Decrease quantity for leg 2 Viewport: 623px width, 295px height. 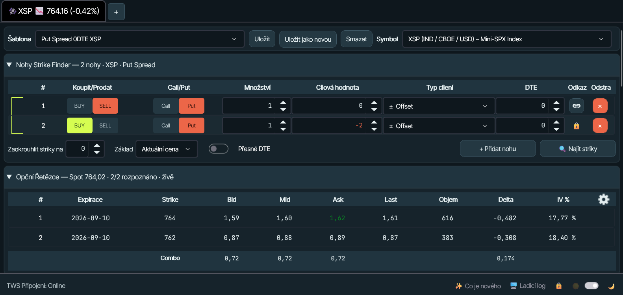point(283,129)
